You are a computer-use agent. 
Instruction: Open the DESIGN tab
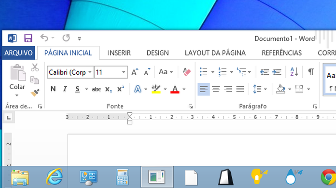[158, 53]
